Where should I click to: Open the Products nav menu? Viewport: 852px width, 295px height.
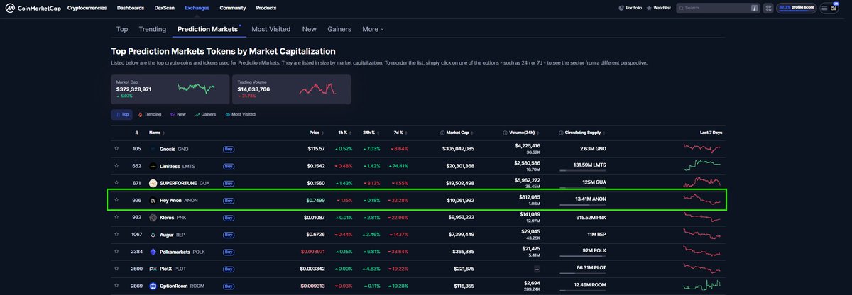click(266, 8)
